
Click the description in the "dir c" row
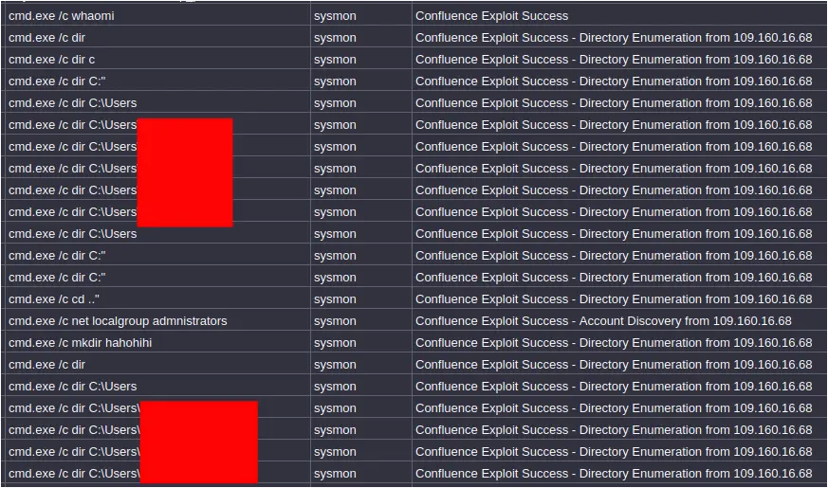pos(613,60)
